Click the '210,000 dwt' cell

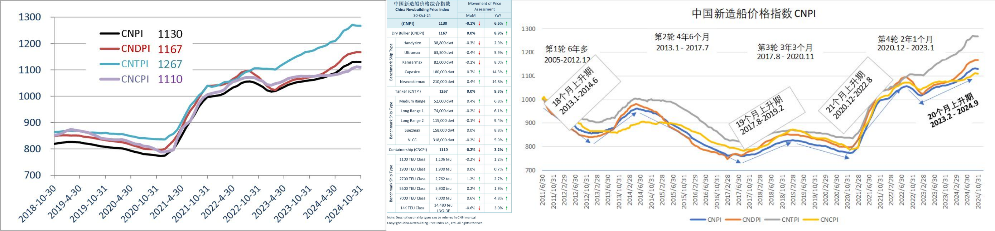pyautogui.click(x=443, y=82)
